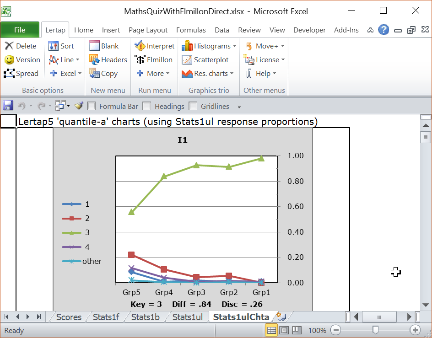The image size is (432, 338).
Task: Open the Version smiley icon
Action: pyautogui.click(x=9, y=59)
